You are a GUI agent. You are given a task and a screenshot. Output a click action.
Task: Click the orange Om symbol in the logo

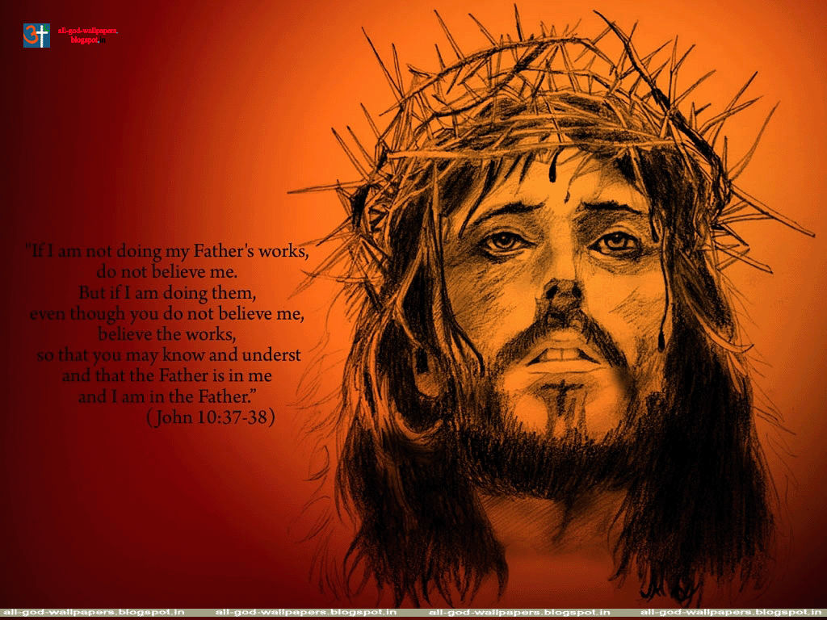[30, 35]
